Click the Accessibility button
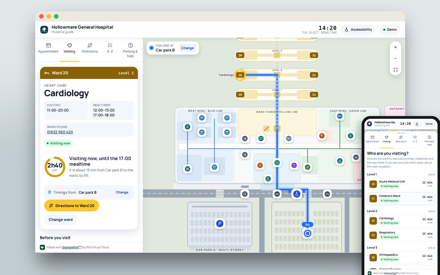 point(359,30)
